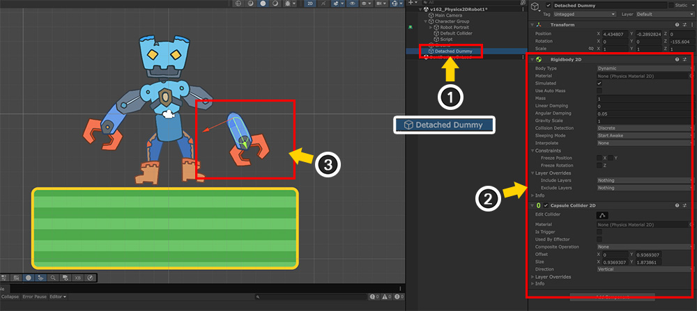Open the Rigidbody 2D help icon

point(677,60)
